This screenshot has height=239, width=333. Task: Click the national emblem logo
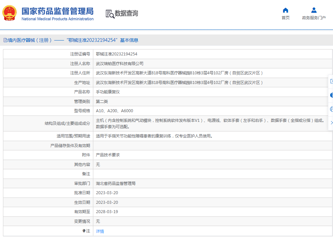click(10, 13)
